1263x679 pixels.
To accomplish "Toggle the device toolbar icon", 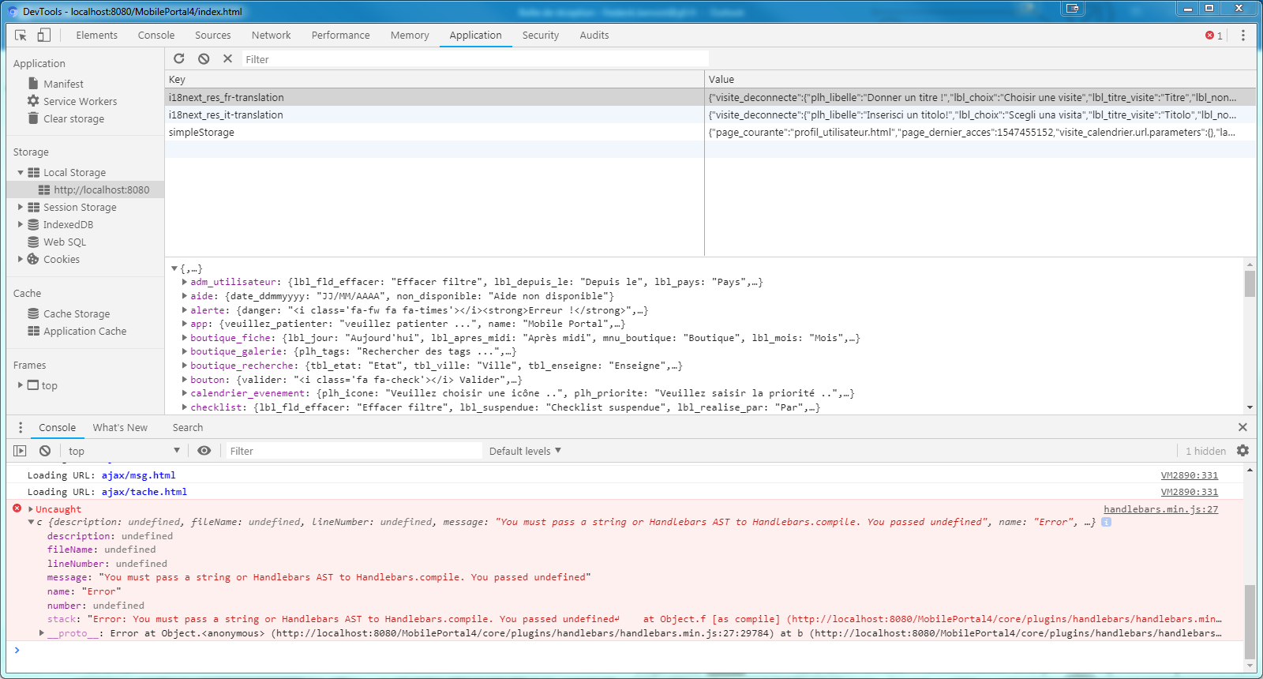I will 43,36.
